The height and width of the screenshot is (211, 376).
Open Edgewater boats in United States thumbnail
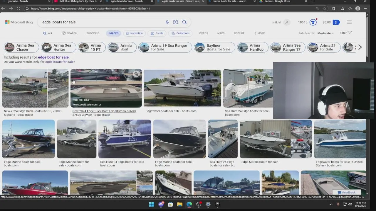[x=340, y=139]
